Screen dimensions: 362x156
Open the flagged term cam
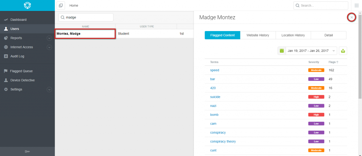tap(213, 124)
